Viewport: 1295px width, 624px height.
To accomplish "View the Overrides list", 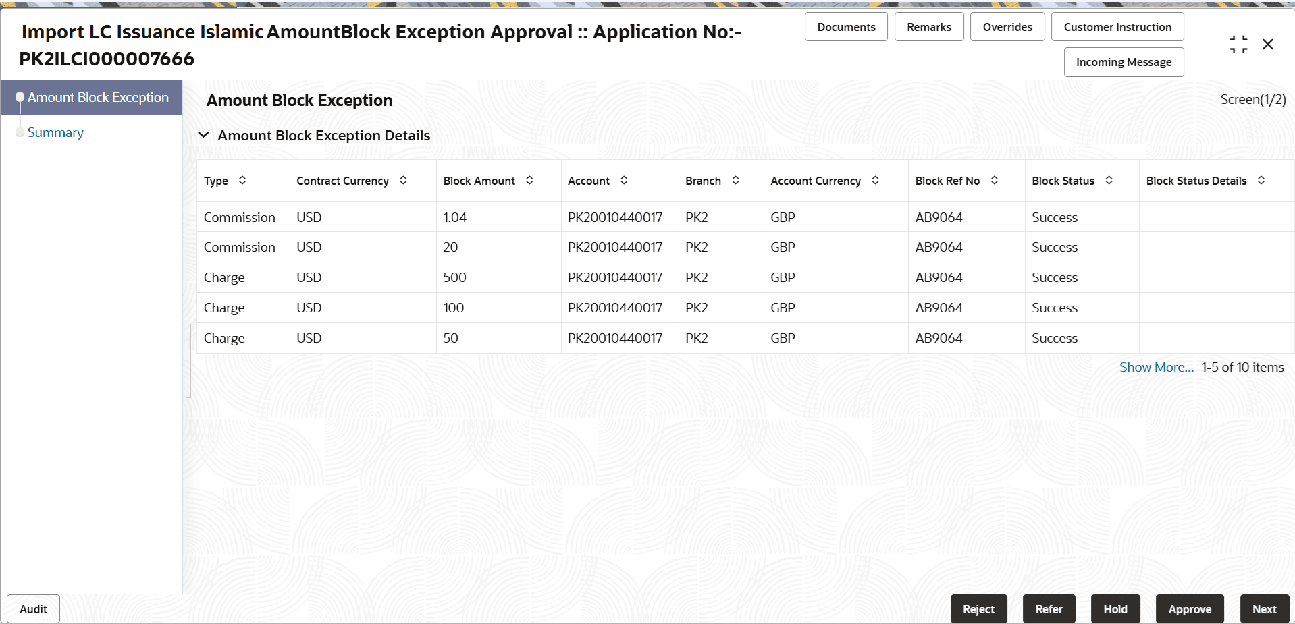I will (1007, 26).
